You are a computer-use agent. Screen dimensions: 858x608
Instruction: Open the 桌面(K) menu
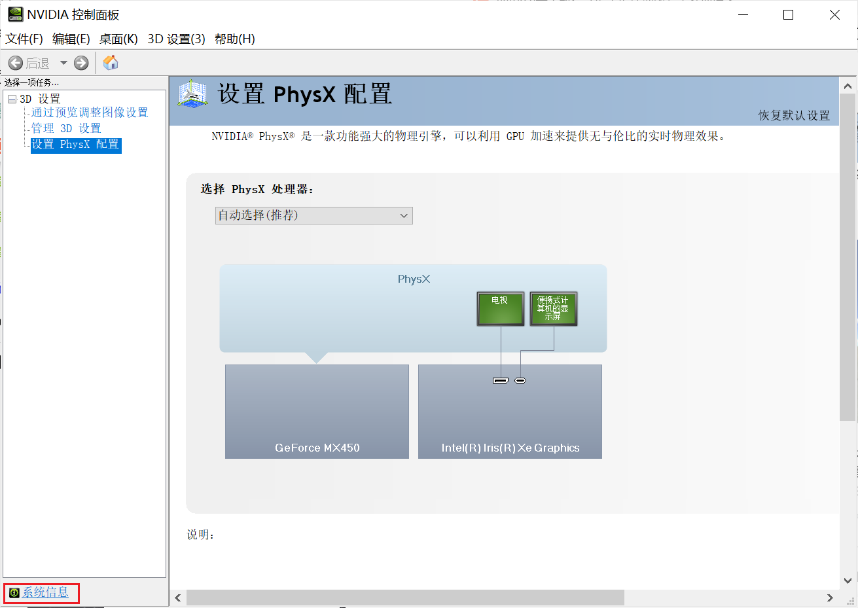pos(118,39)
